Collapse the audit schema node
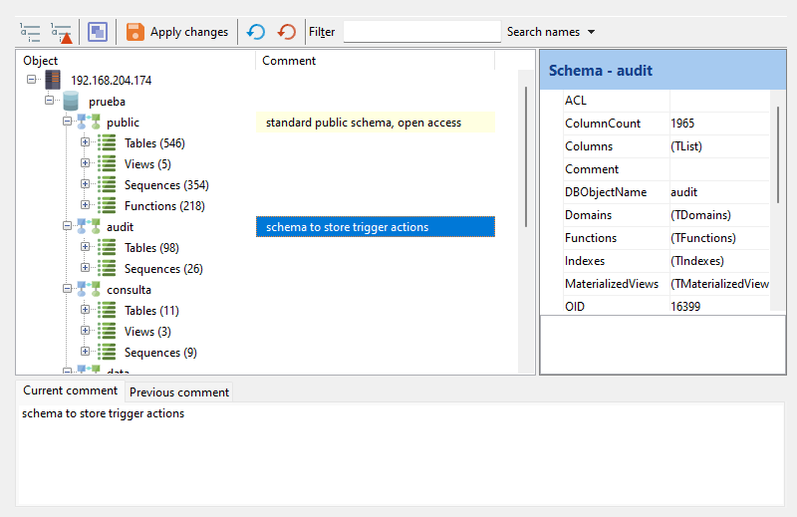This screenshot has width=797, height=517. coord(68,226)
